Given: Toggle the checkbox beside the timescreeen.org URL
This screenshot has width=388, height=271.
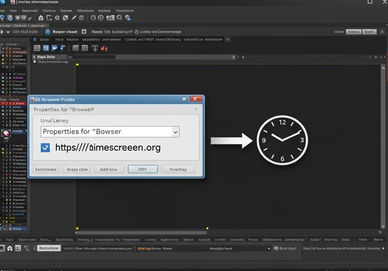Looking at the screenshot, I should point(45,148).
